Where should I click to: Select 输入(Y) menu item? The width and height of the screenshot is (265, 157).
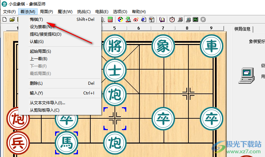click(60, 93)
